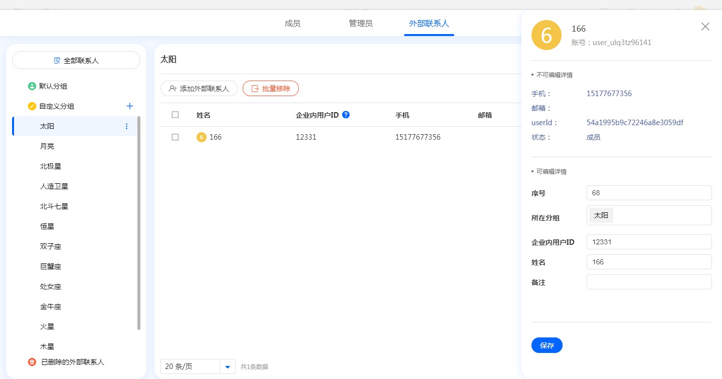This screenshot has width=722, height=379.
Task: Open the 20 条/页 page size dropdown
Action: (227, 366)
